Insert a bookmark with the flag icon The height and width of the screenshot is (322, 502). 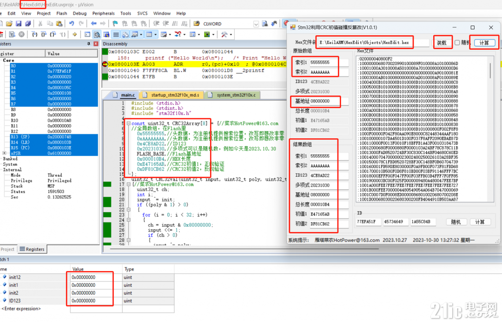click(x=115, y=24)
